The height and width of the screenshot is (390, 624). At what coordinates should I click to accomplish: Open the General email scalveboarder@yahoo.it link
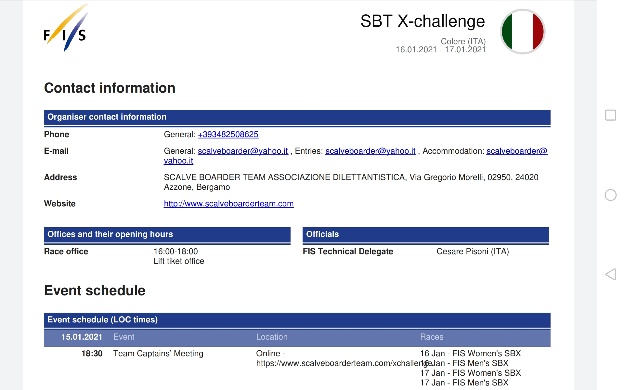(243, 151)
